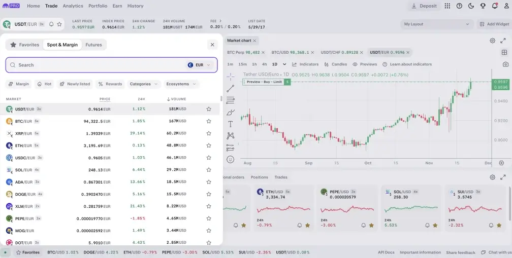Open the Analytics menu item
Viewport: 512px width, 258px height.
point(73,6)
